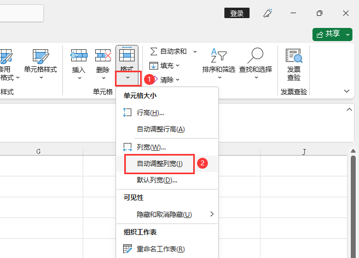
Task: Select column G header
Action: (x=39, y=151)
